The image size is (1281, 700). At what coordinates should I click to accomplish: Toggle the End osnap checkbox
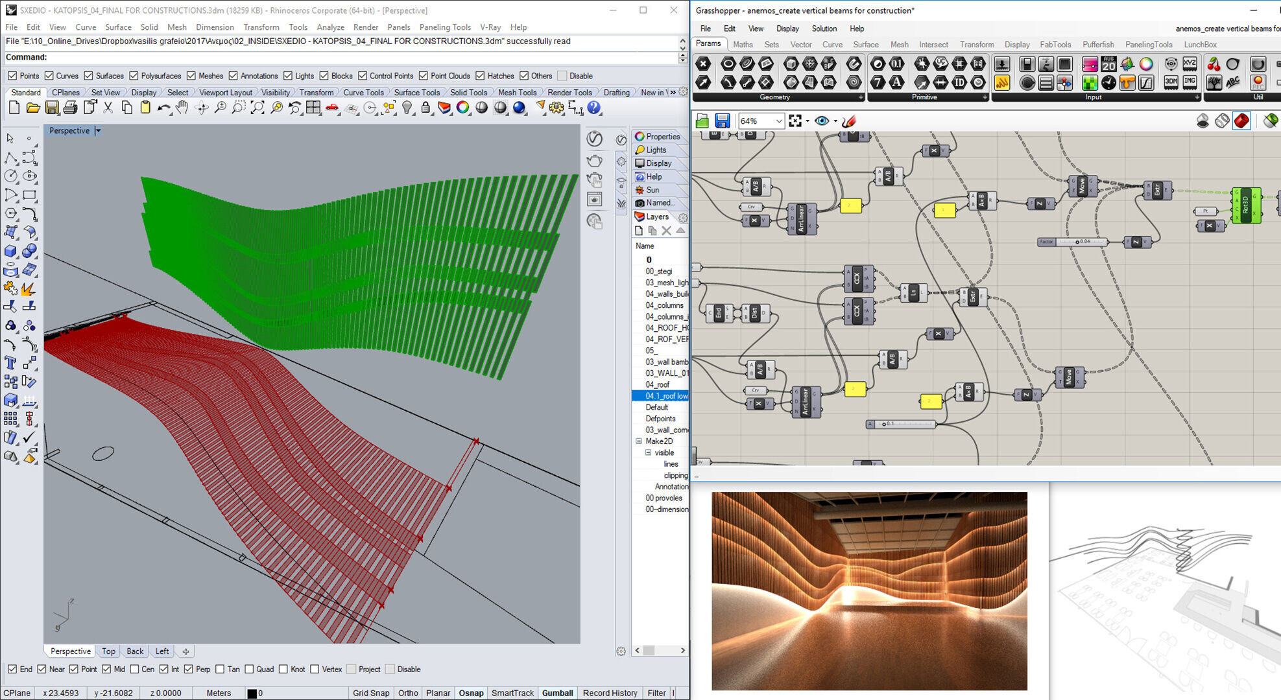point(12,669)
